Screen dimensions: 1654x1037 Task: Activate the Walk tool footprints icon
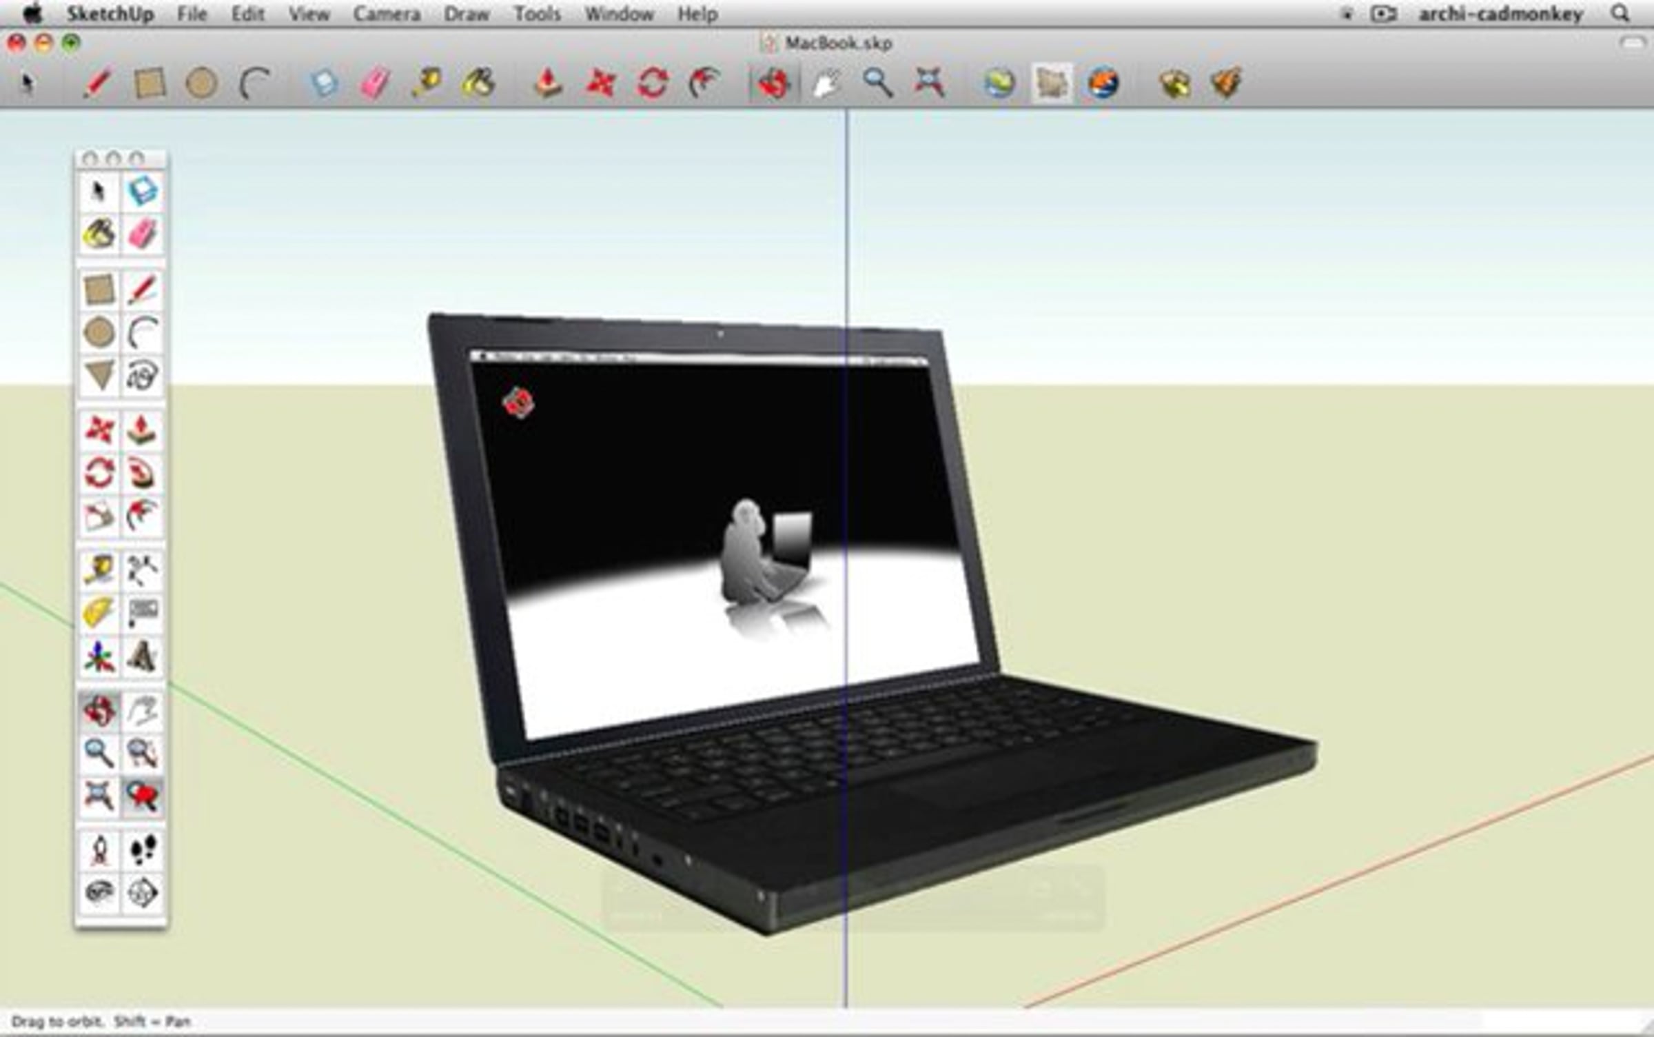tap(142, 850)
